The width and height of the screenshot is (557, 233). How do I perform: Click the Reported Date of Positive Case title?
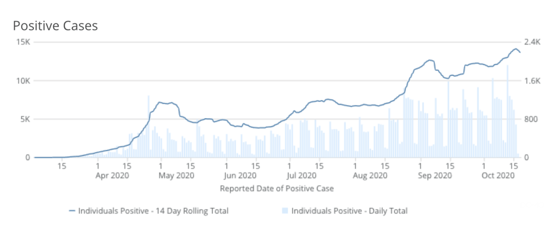click(x=276, y=188)
